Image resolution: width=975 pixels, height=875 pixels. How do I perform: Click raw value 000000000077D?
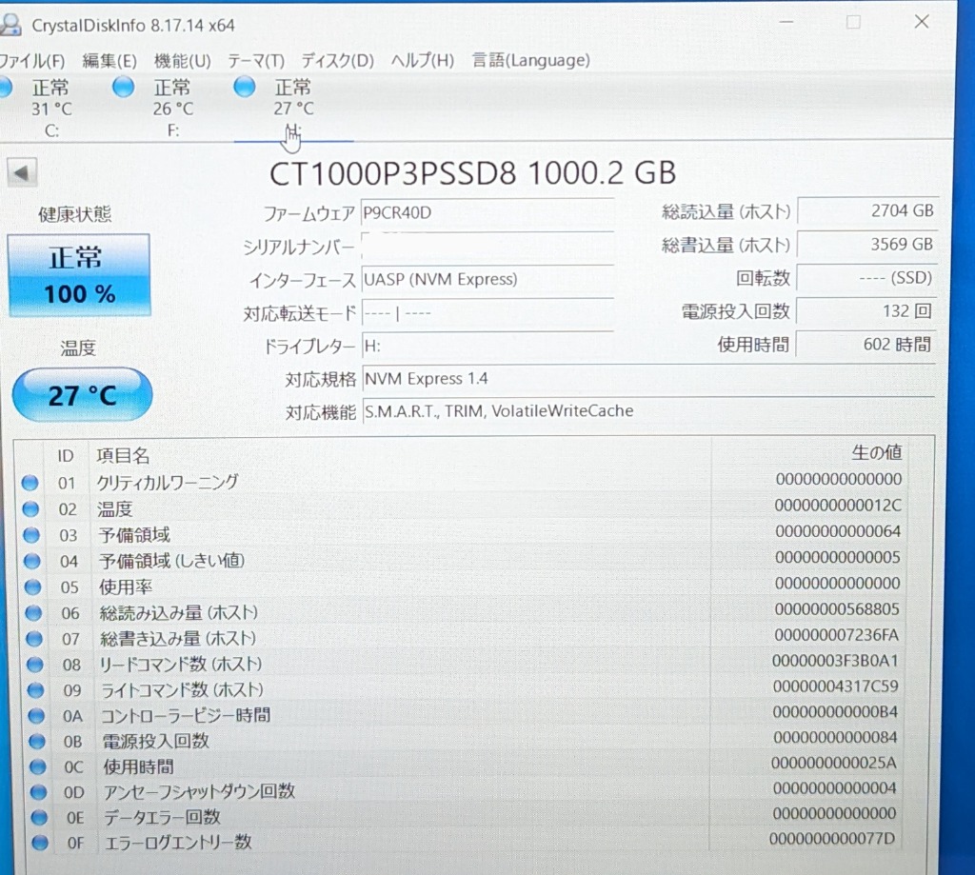tap(832, 838)
